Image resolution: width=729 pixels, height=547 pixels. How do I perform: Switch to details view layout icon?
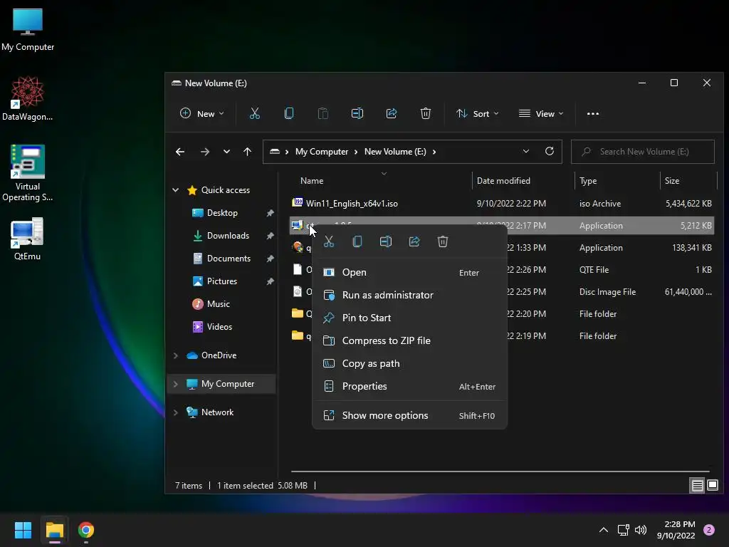point(698,486)
